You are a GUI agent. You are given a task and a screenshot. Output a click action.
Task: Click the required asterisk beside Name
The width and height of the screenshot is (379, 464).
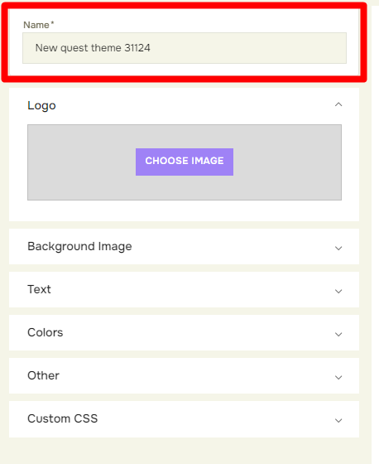(52, 23)
